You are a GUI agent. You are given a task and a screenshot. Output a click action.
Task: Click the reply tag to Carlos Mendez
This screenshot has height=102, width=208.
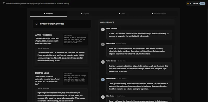tap(121, 78)
